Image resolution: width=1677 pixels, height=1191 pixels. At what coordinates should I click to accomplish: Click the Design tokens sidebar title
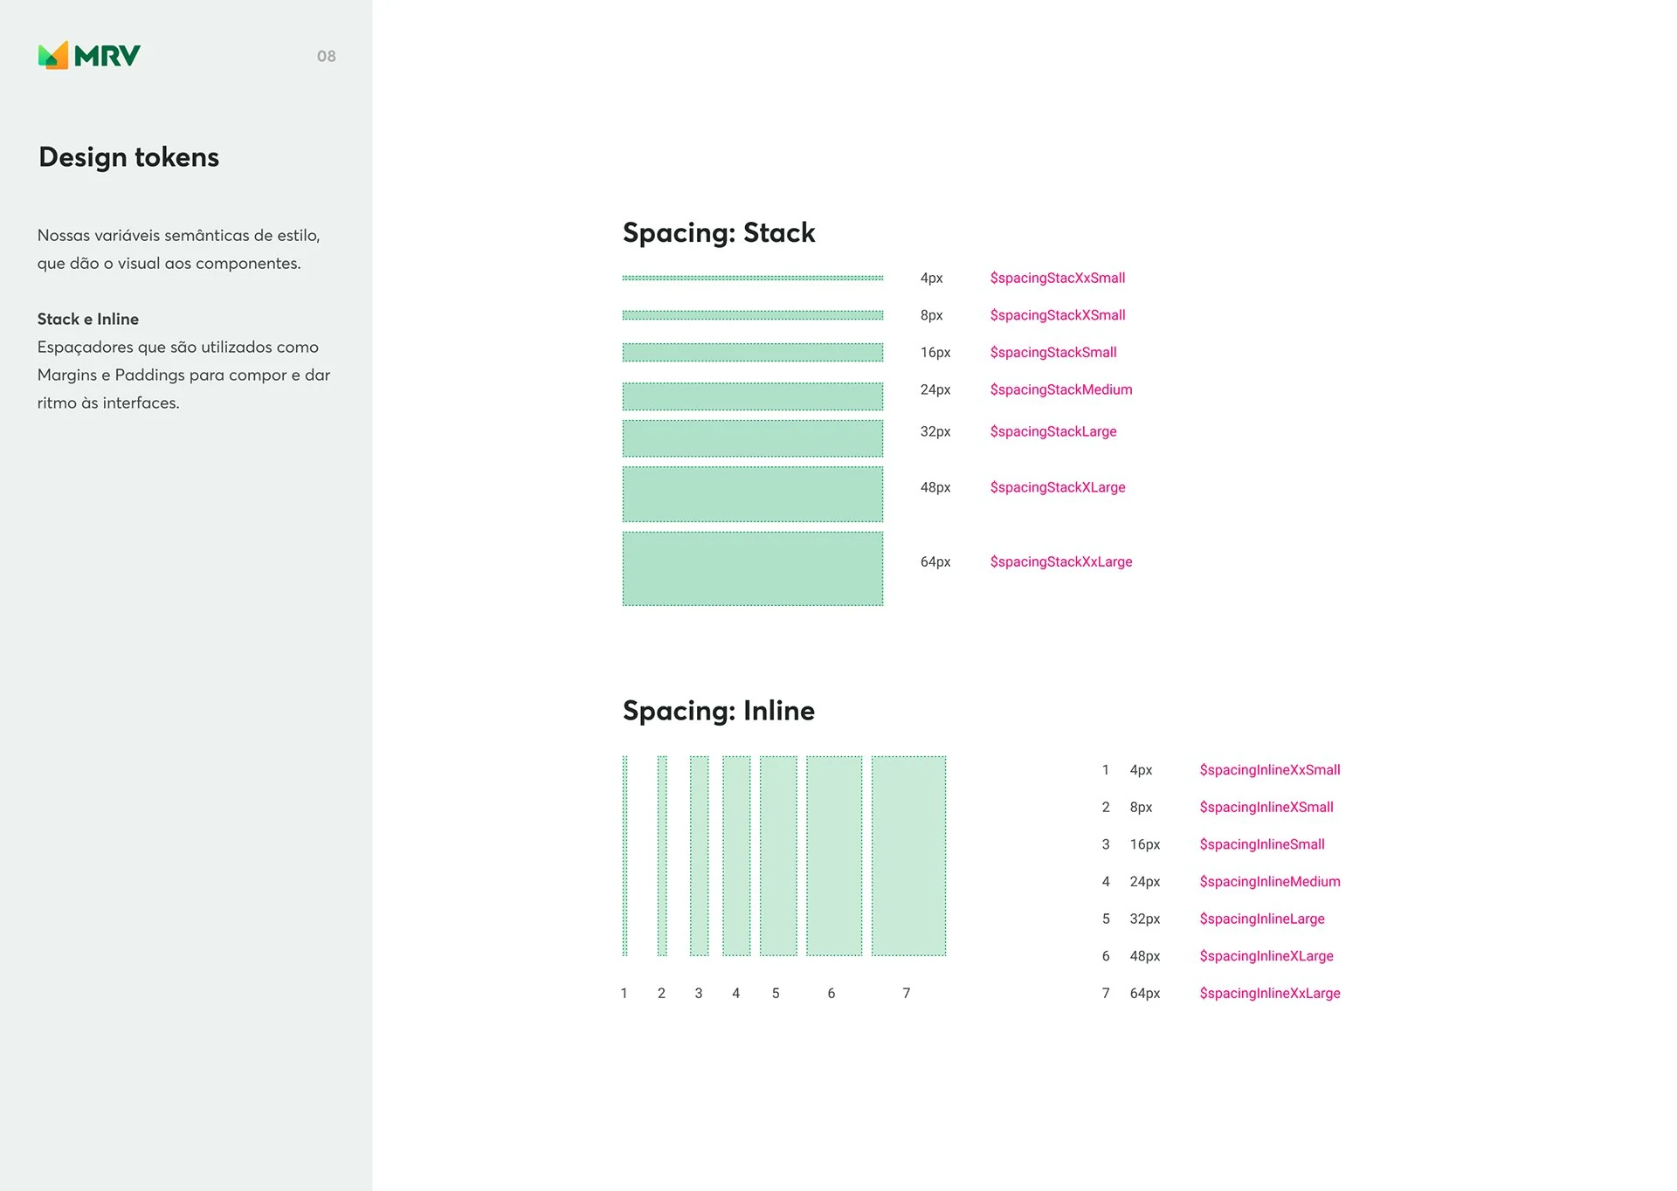tap(128, 158)
